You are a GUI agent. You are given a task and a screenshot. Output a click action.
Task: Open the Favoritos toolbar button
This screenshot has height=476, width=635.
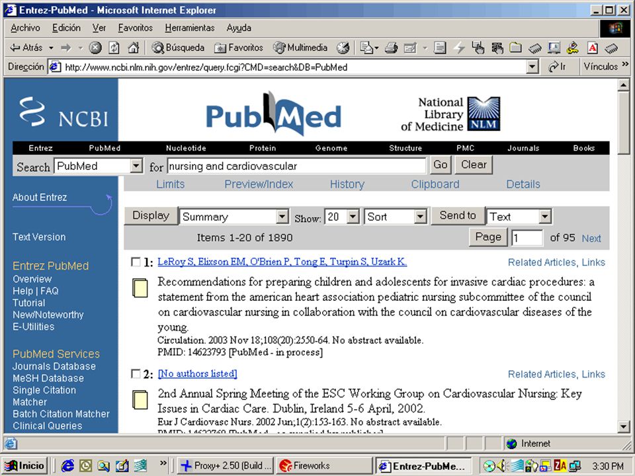pyautogui.click(x=239, y=48)
